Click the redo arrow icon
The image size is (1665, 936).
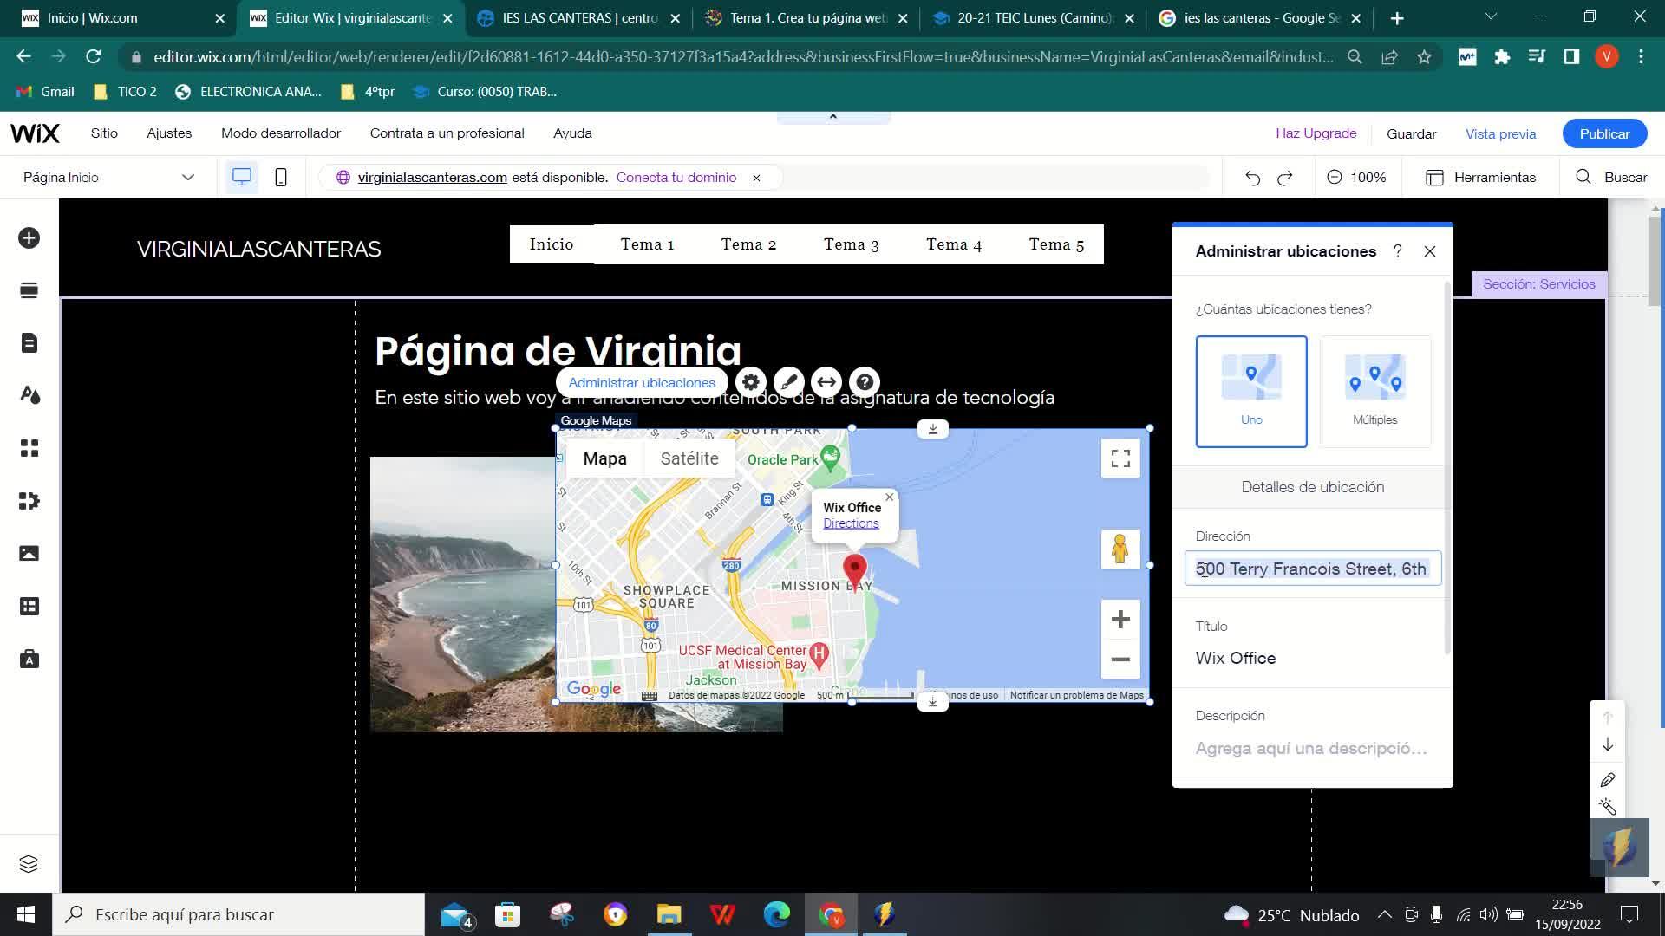coord(1285,178)
